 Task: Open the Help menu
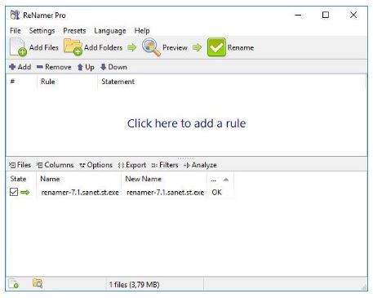tap(142, 31)
